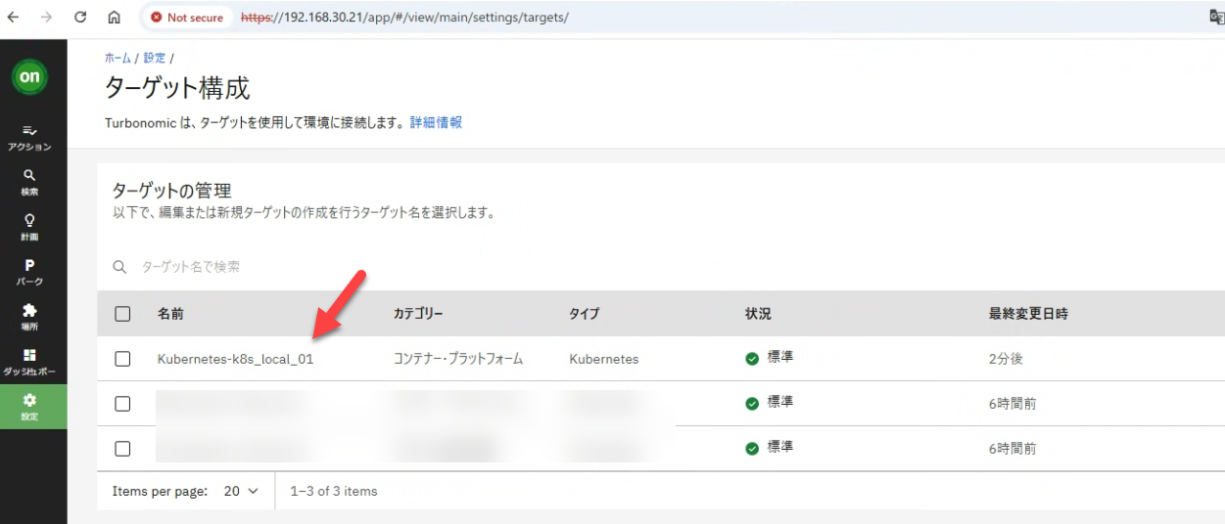Click the コンテナー・プラットフォーム category cell
Viewport: 1225px width, 524px height.
(458, 359)
